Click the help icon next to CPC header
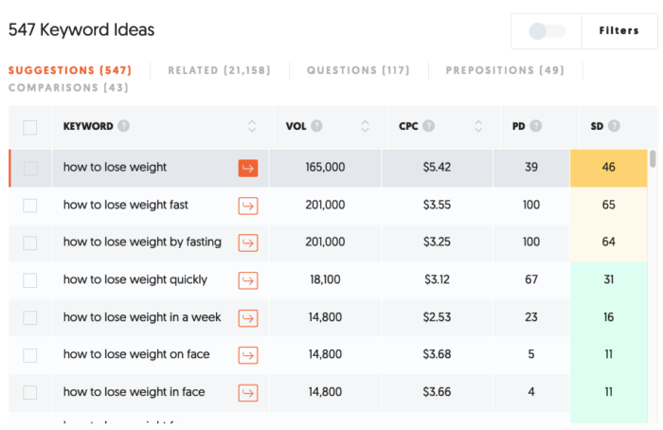Image resolution: width=663 pixels, height=430 pixels. pos(429,126)
